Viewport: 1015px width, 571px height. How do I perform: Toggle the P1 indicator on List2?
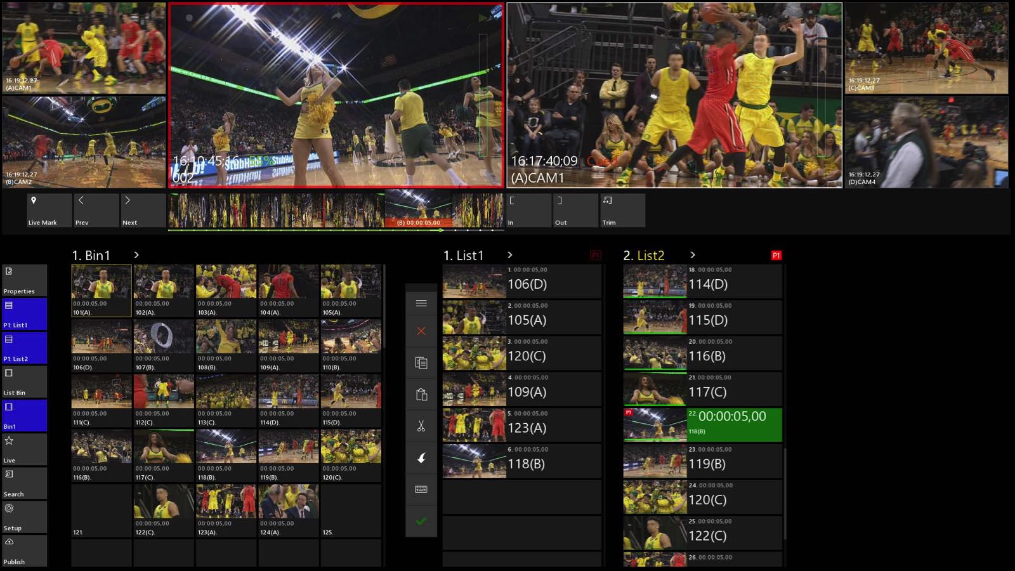pos(776,255)
